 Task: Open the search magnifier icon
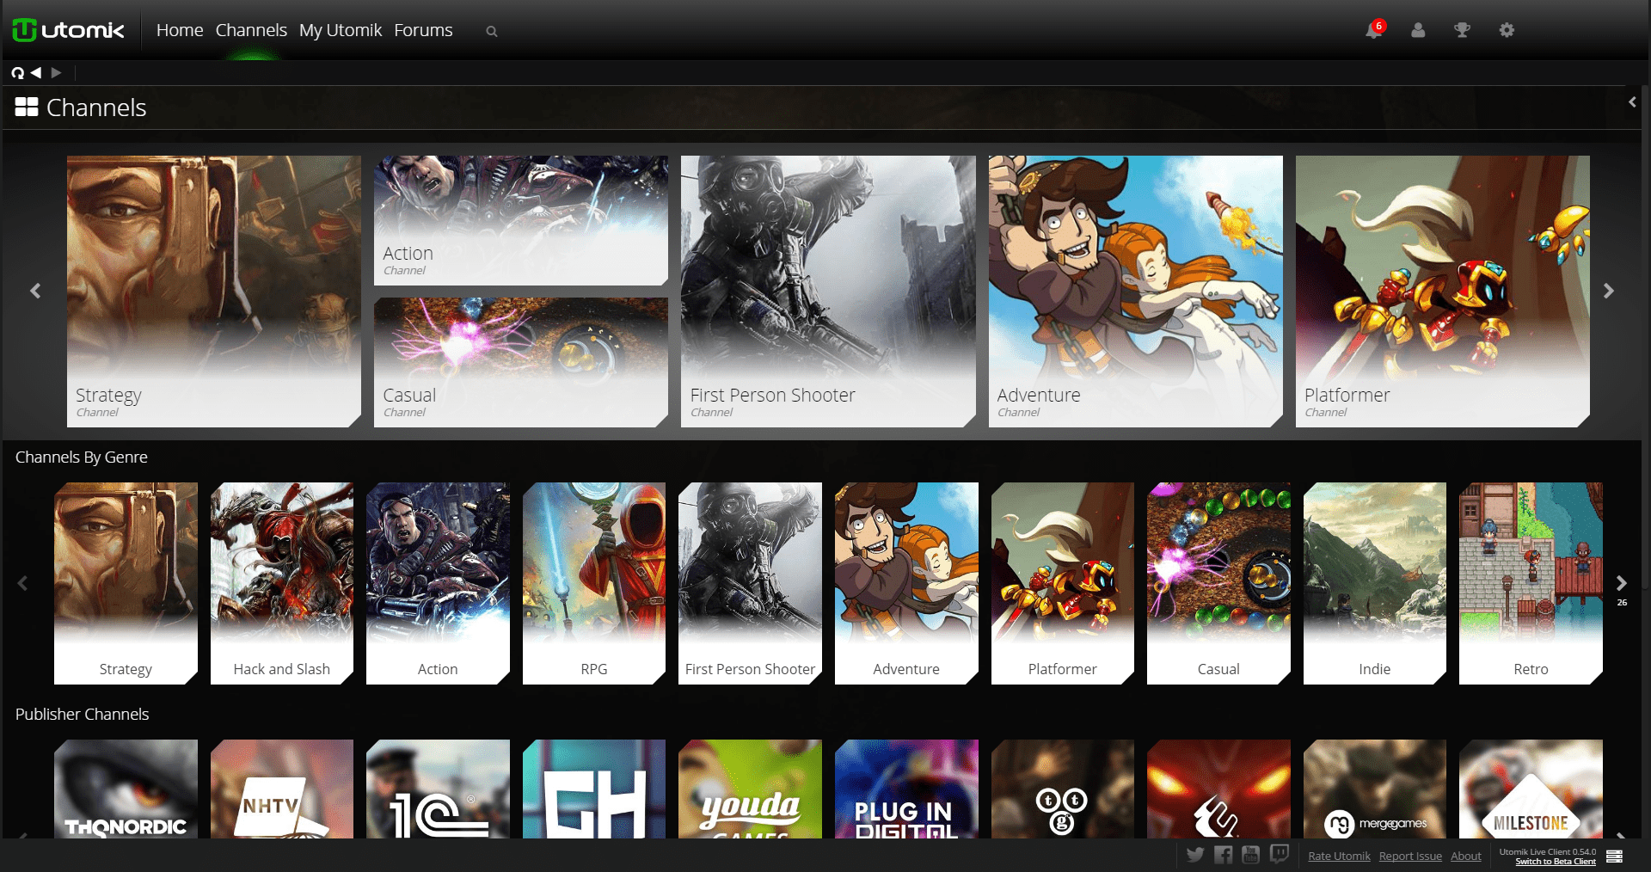click(492, 31)
